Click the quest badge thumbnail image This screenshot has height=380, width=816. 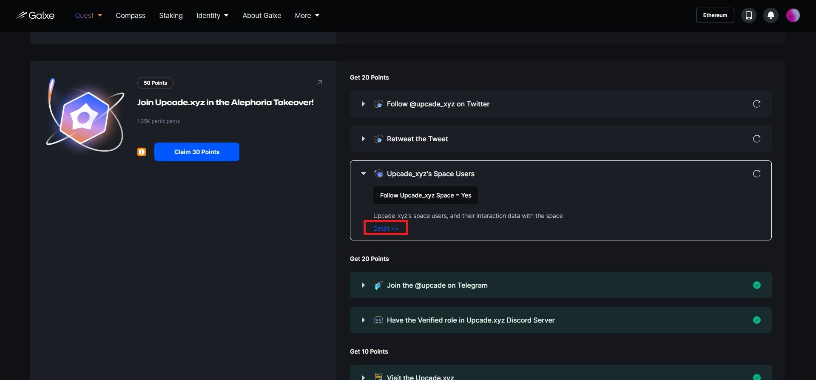[85, 116]
